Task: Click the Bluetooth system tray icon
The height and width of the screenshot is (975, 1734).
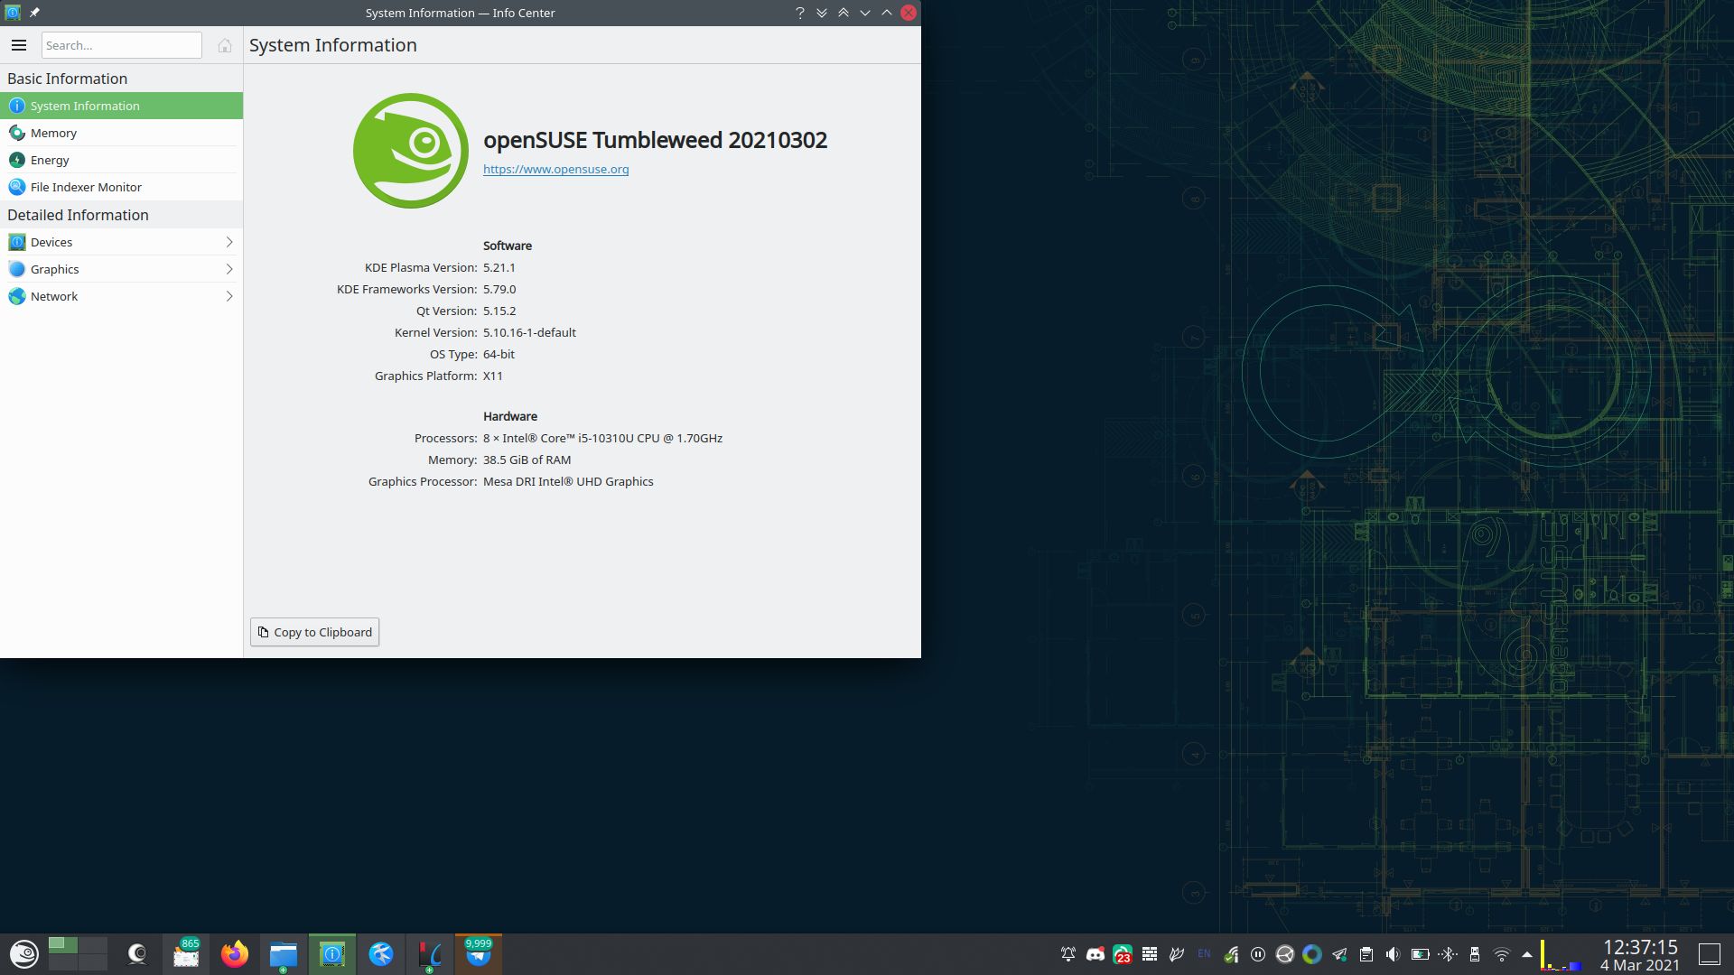Action: pyautogui.click(x=1448, y=954)
